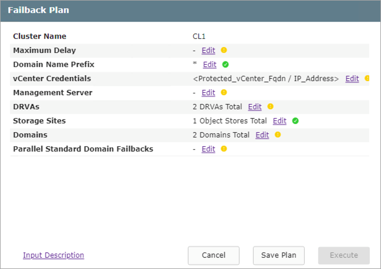Image resolution: width=381 pixels, height=269 pixels.
Task: Open the Input Description link
Action: (53, 255)
